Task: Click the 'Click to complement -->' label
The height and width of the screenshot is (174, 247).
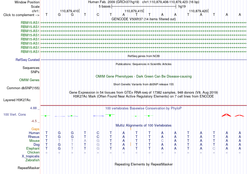Action: [21, 15]
